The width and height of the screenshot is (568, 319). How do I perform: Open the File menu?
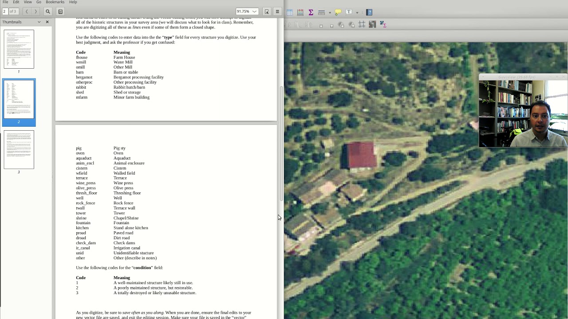tap(5, 2)
